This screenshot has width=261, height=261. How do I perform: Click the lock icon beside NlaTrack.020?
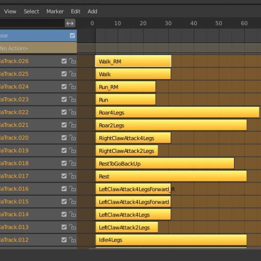tap(72, 138)
